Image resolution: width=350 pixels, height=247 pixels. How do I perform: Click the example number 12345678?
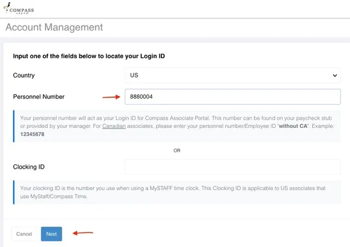pyautogui.click(x=32, y=134)
